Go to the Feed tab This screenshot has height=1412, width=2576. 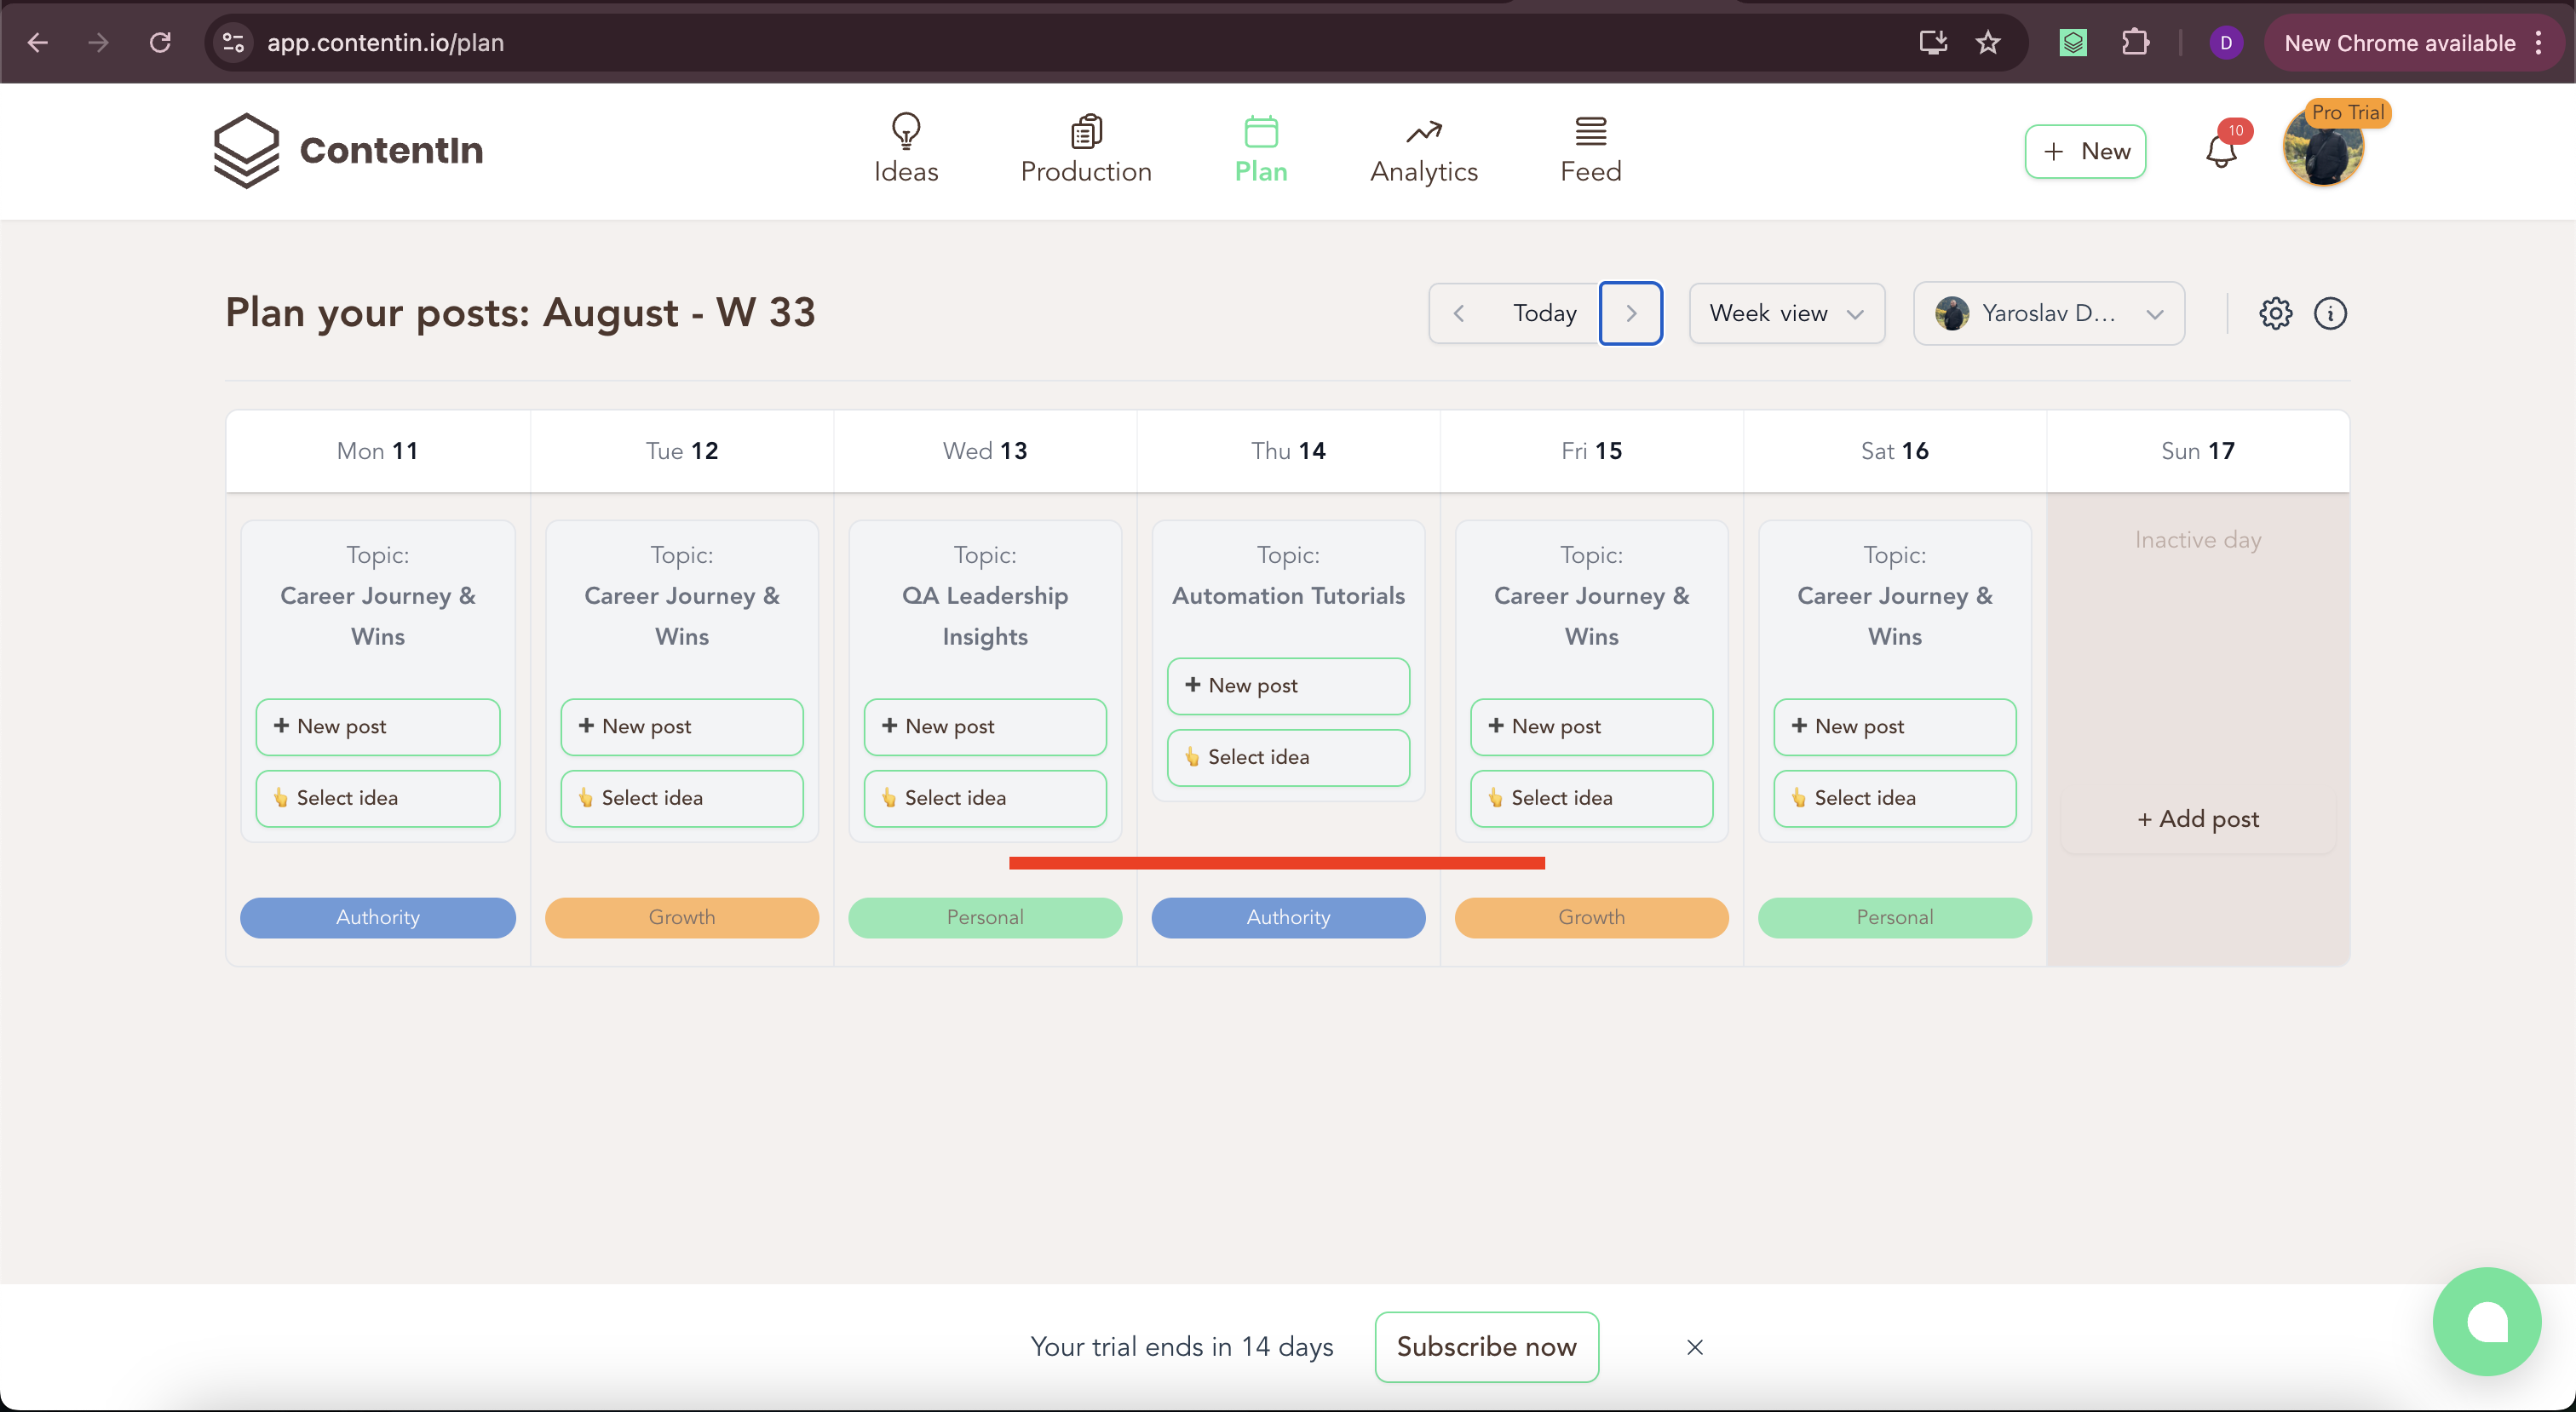pyautogui.click(x=1591, y=149)
